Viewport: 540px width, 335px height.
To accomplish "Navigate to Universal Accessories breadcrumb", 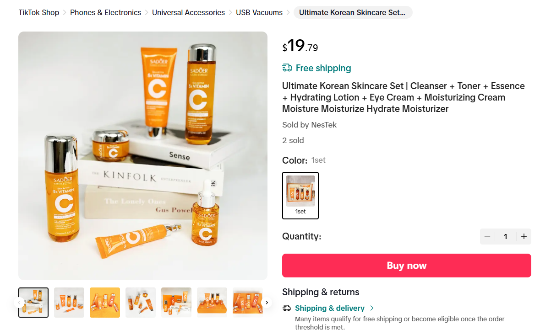I will 188,12.
